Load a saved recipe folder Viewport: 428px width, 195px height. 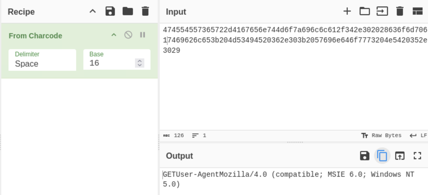(128, 11)
